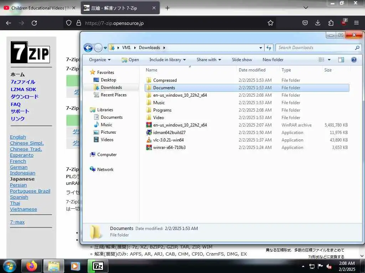Toggle the preview pane

click(341, 60)
